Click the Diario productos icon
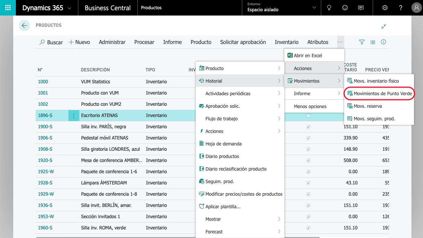This screenshot has height=238, width=423. click(x=202, y=156)
